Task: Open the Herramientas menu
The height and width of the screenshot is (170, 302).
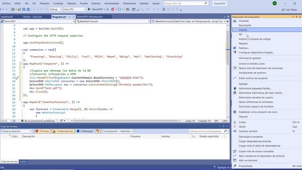Action: [111, 3]
